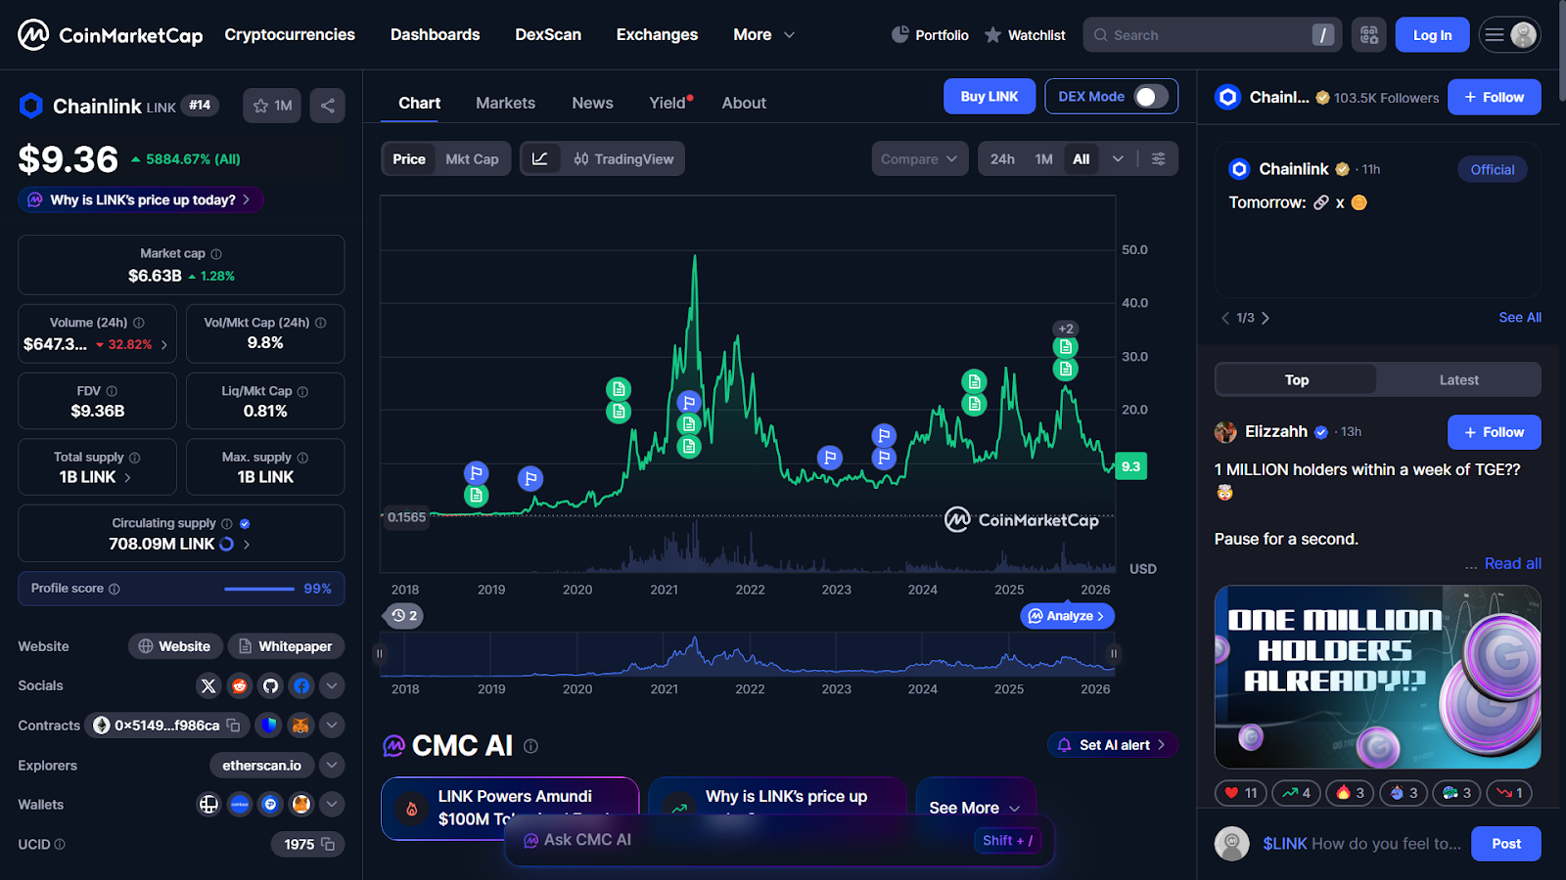Click the Buy LINK button
Screen dimensions: 1566x880
tap(989, 96)
